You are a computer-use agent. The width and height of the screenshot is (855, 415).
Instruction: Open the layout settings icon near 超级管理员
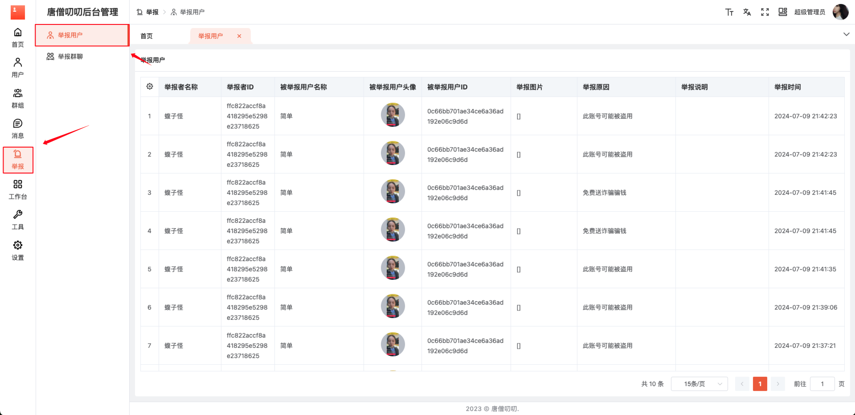(782, 12)
